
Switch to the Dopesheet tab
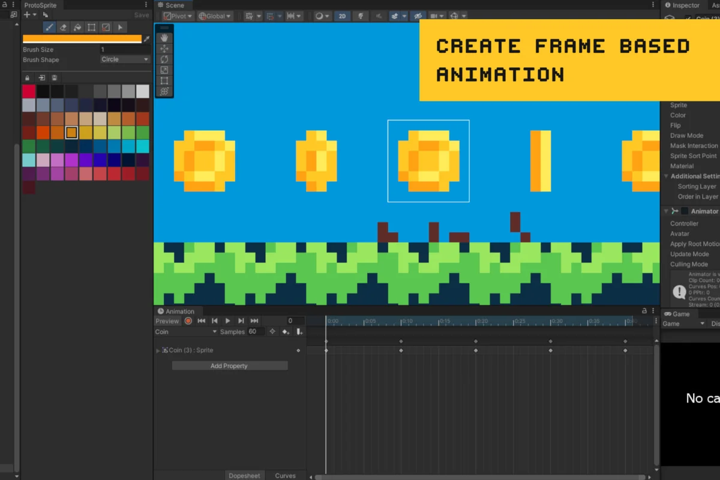(244, 475)
